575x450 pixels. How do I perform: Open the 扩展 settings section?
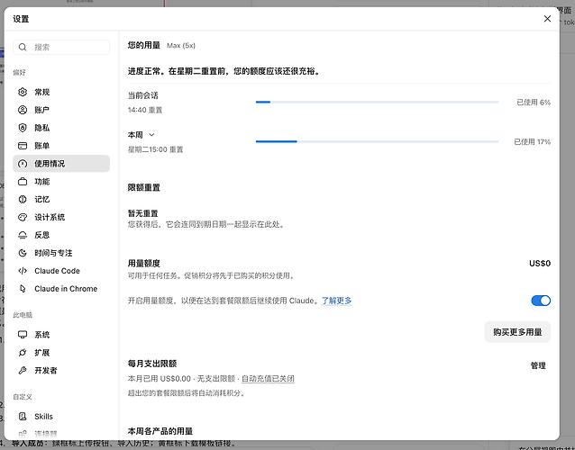click(61, 353)
